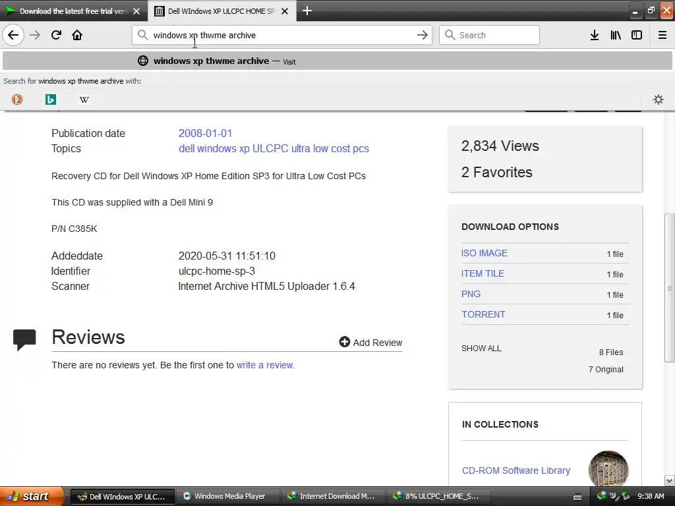Click the Add Review button text
The height and width of the screenshot is (506, 675).
(x=378, y=343)
